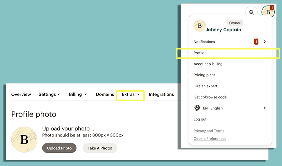Viewport: 282px width, 166px height.
Task: Switch to the Overview tab
Action: (x=21, y=94)
